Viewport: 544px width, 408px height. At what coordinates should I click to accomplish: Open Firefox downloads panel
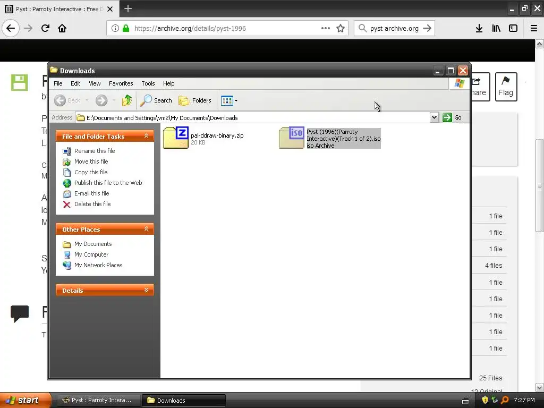coord(479,28)
